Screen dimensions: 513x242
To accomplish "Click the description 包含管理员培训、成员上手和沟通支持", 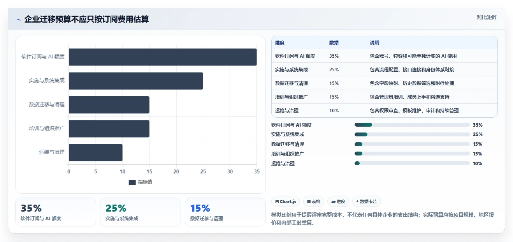I will [x=409, y=97].
